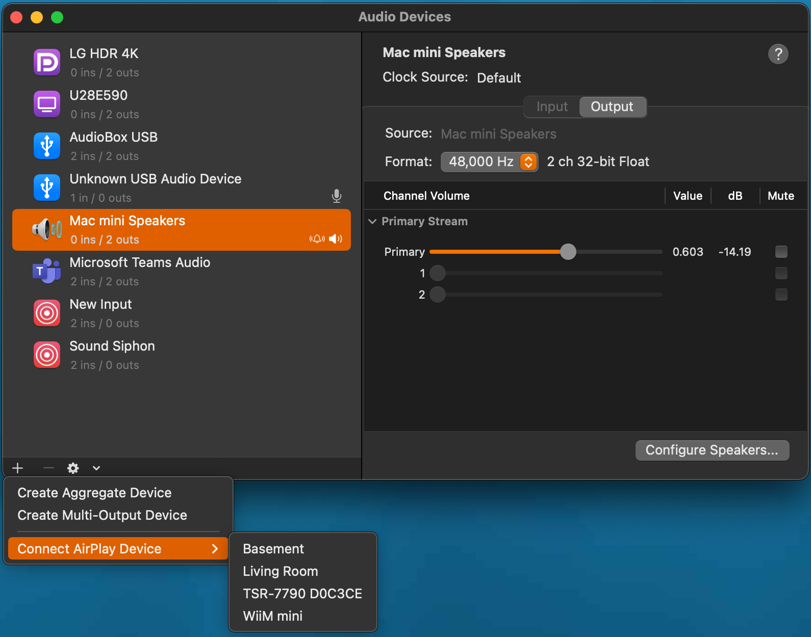The width and height of the screenshot is (811, 637).
Task: Click the plus add device button
Action: [x=18, y=468]
